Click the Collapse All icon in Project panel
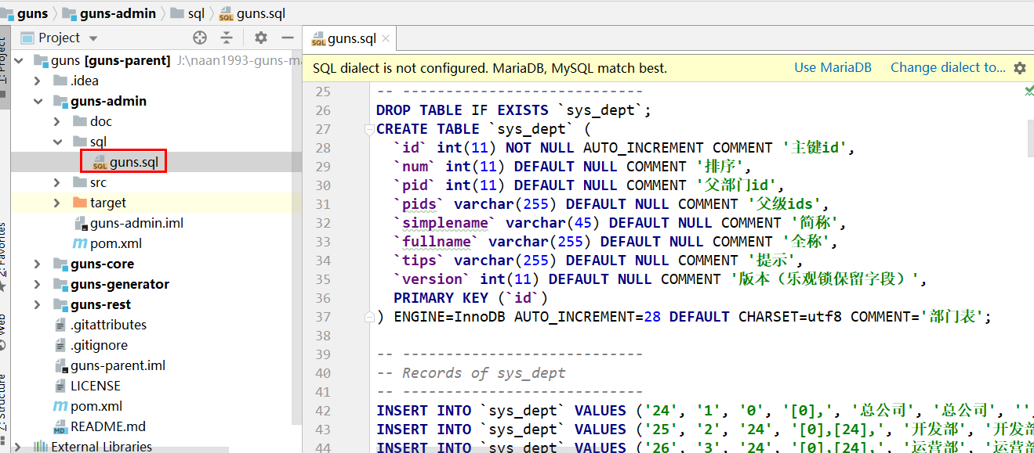1034x453 pixels. (227, 38)
